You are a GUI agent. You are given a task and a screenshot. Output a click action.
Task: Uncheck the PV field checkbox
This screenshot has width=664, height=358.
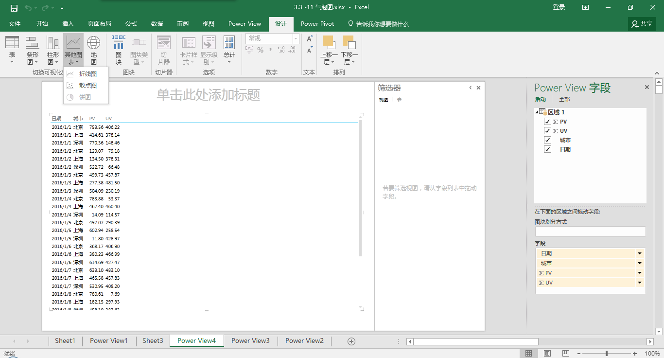point(548,122)
